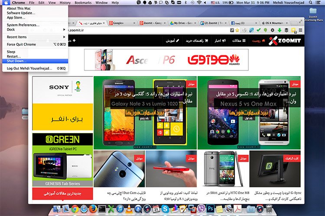Log Out Mehdi Yousefnejad menu entry

35,68
